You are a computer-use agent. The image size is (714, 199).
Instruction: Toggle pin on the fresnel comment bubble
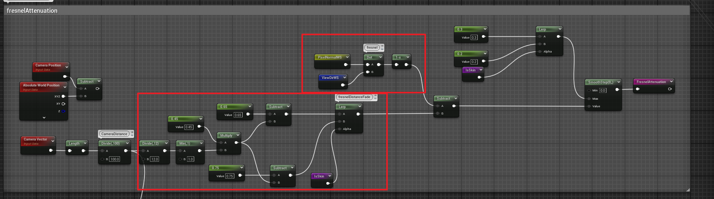(x=382, y=46)
